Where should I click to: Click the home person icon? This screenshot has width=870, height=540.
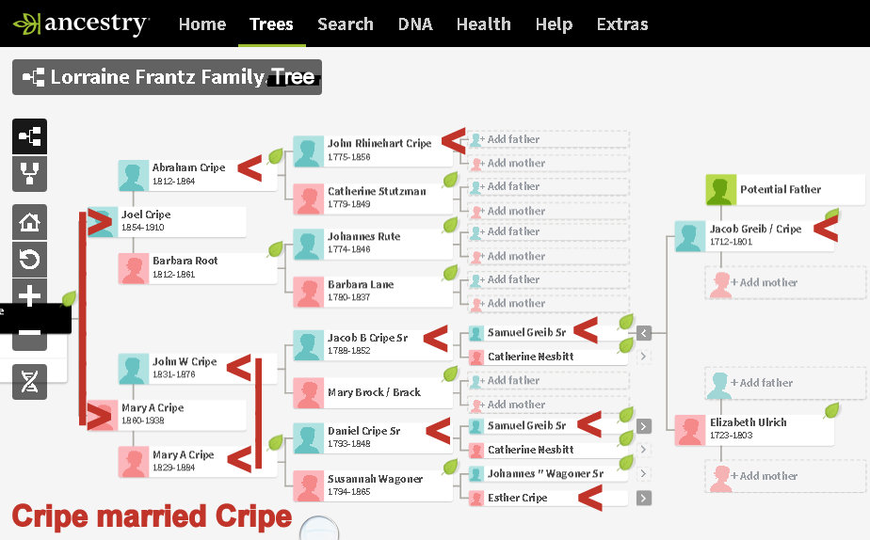click(29, 222)
